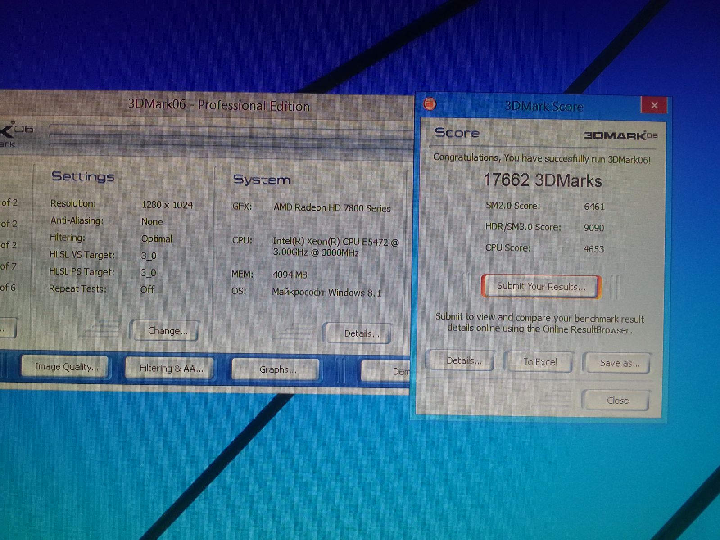Open Filtering & AA... options
The height and width of the screenshot is (540, 720).
click(x=171, y=369)
